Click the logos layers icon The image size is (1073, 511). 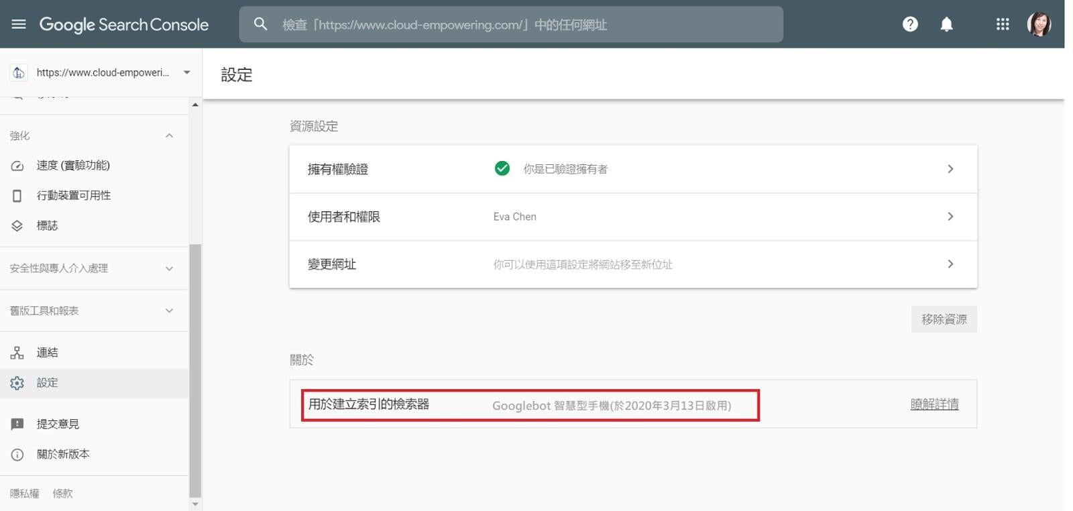point(17,226)
